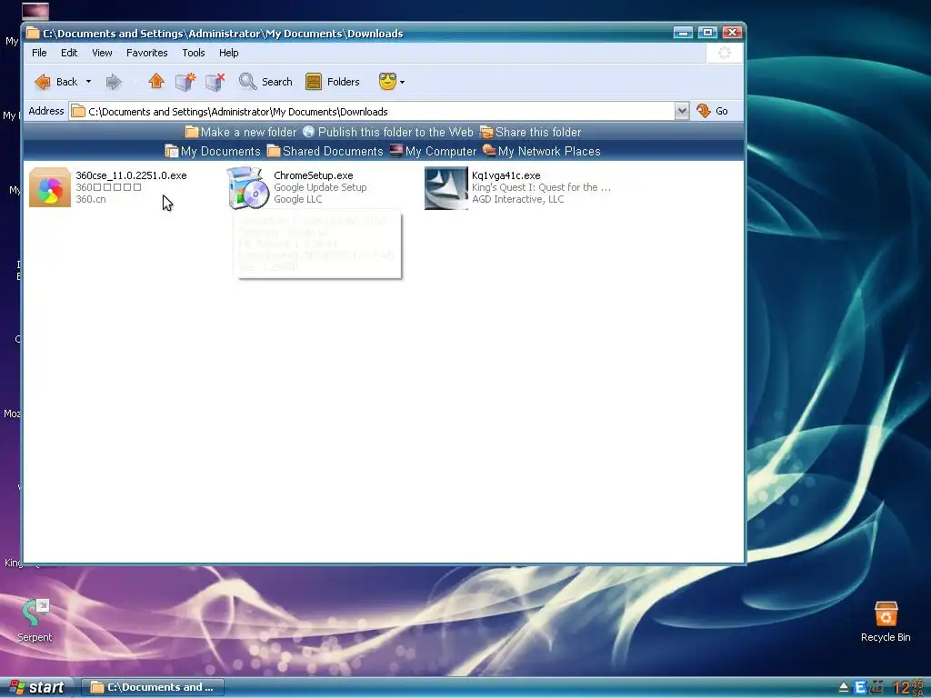Click the throbber logo at the menu bar's end
931x698 pixels.
click(725, 53)
